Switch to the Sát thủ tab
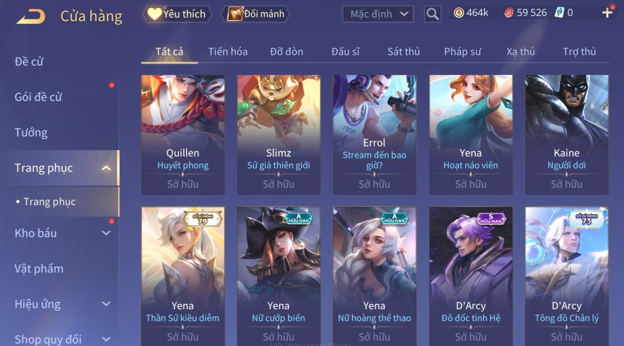This screenshot has height=346, width=624. click(x=404, y=52)
